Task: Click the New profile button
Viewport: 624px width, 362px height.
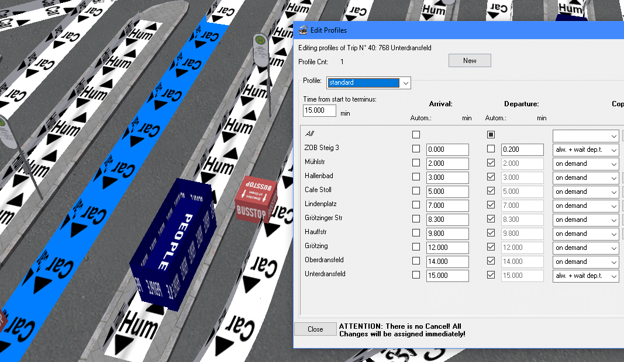Action: [x=470, y=61]
